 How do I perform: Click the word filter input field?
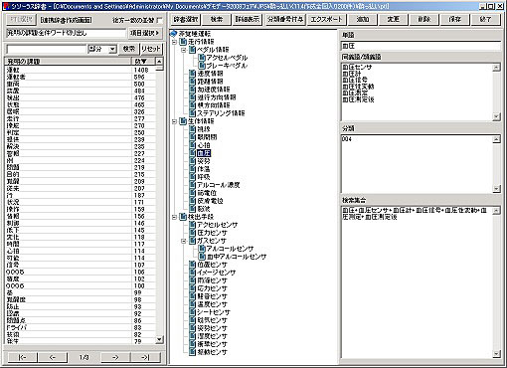click(47, 49)
